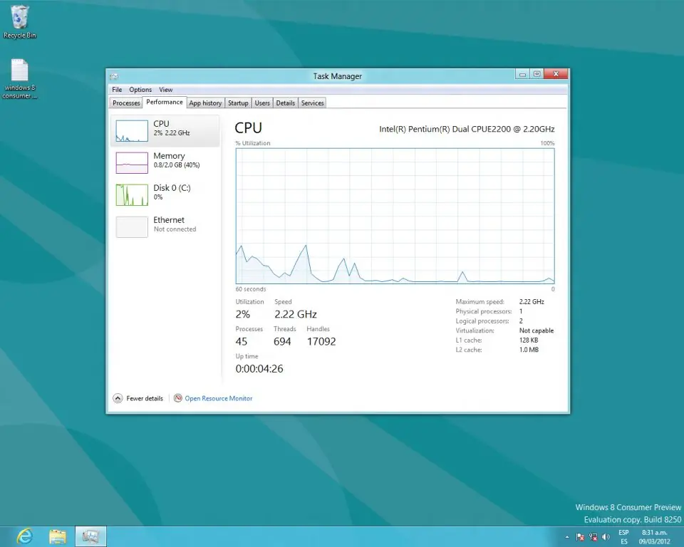The image size is (684, 547).
Task: Select the Ethernet mini graph thumbnail
Action: (x=132, y=226)
